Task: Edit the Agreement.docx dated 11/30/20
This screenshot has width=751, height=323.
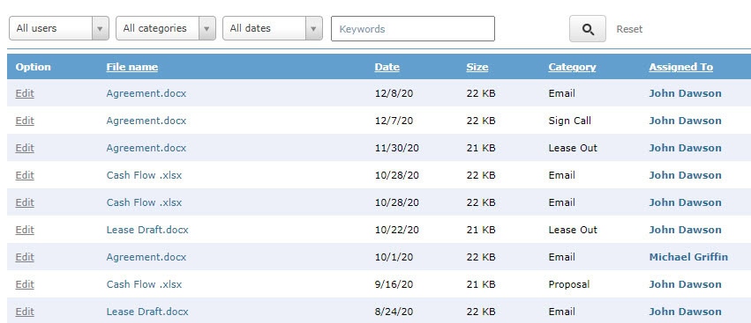Action: [25, 148]
